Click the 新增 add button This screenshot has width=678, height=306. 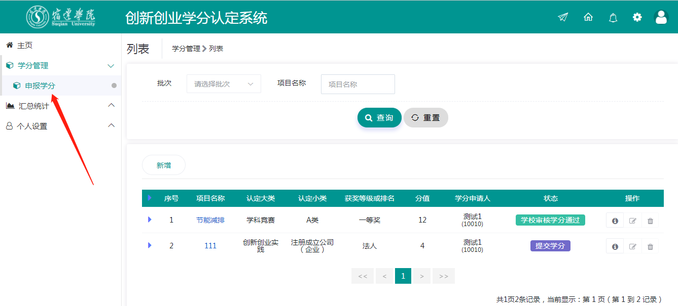(x=163, y=165)
